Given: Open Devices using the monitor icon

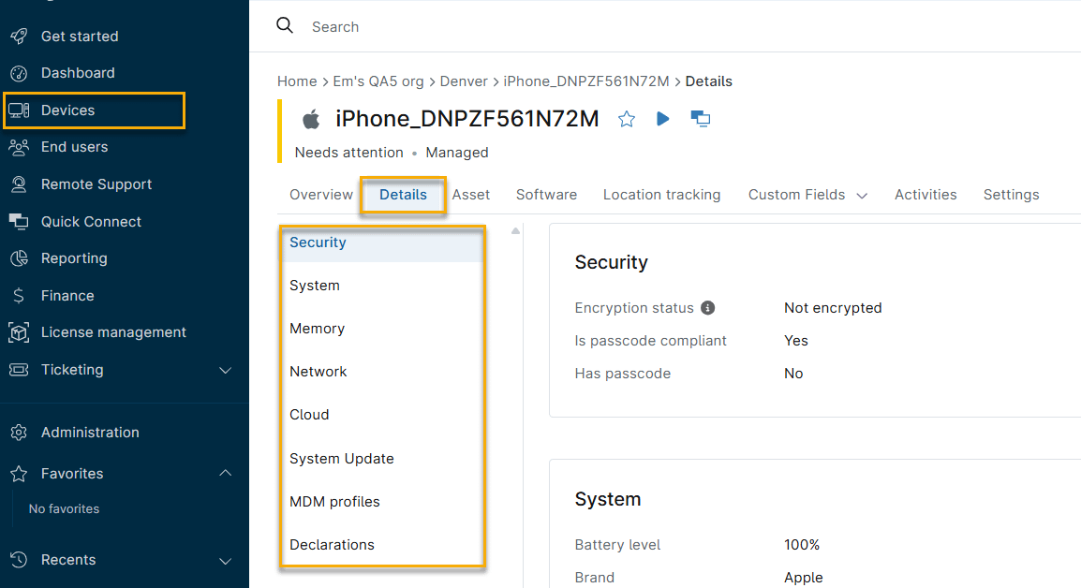Looking at the screenshot, I should 19,110.
